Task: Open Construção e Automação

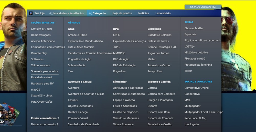Action: 129,94
